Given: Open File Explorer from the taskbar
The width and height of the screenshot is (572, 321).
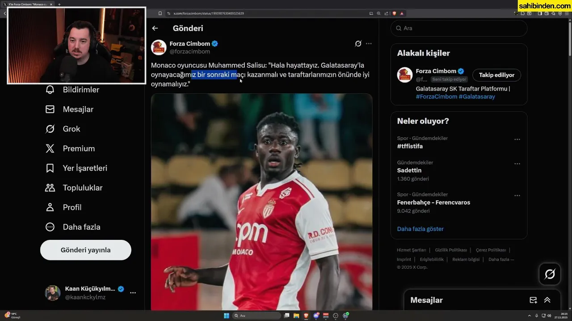Looking at the screenshot, I should 296,316.
